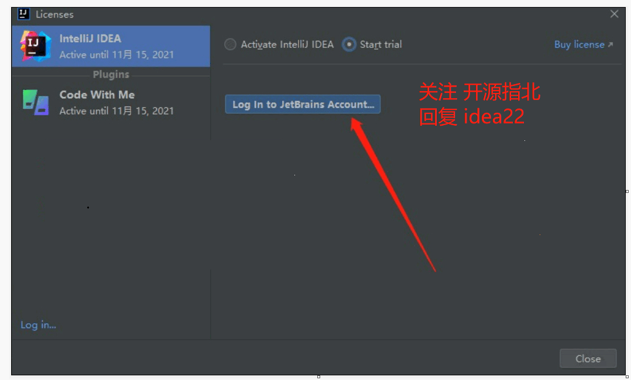Screen dimensions: 631x380
Task: Click the Close button at the bottom right
Action: (x=588, y=358)
